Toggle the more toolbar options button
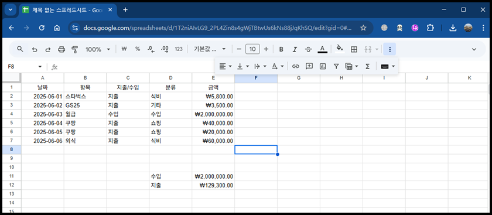 coord(389,49)
